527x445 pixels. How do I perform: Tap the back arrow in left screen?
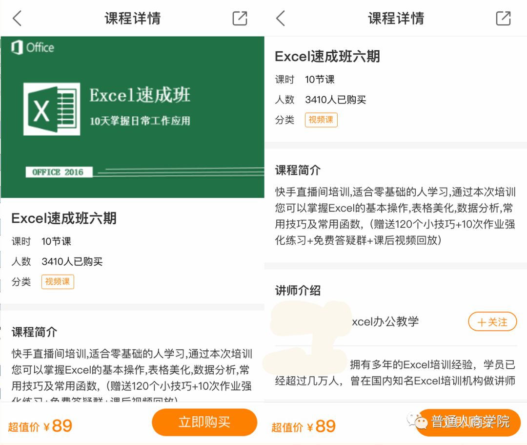pos(17,18)
